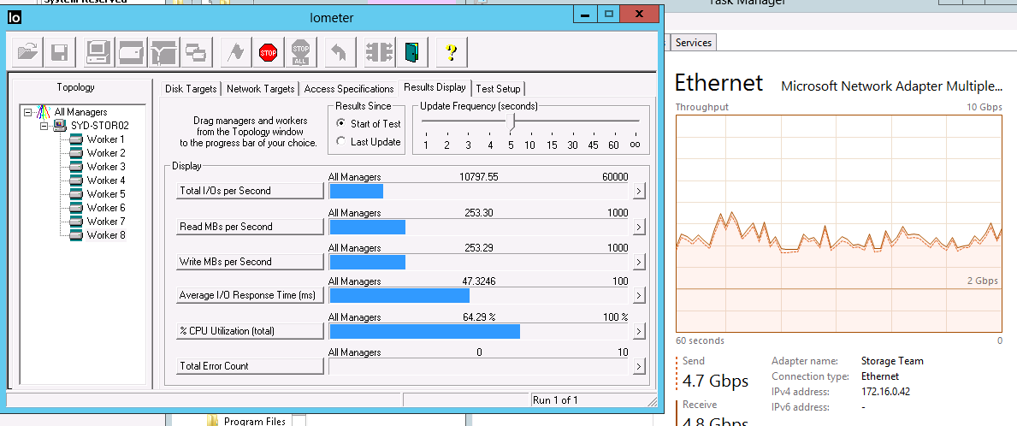Viewport: 1017px width, 426px height.
Task: Click Task Manager Ethernet throughput graph
Action: [839, 224]
